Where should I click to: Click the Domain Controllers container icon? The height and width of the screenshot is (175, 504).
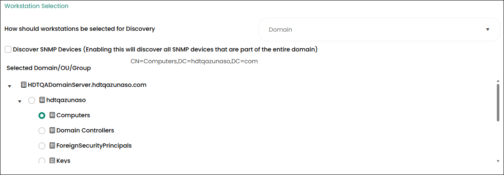coord(52,130)
